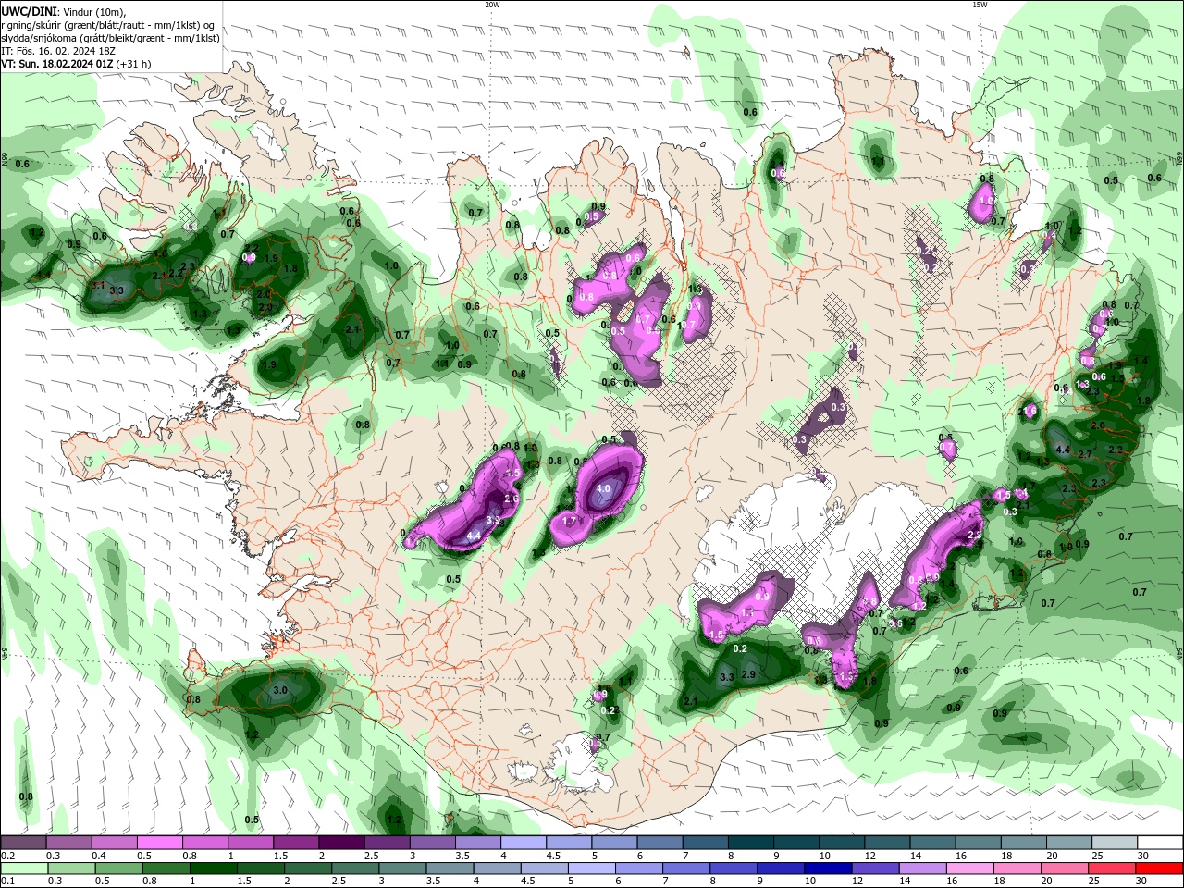Click the rain legend swatch starting at 0.8
This screenshot has height=888, width=1184.
pos(166,869)
